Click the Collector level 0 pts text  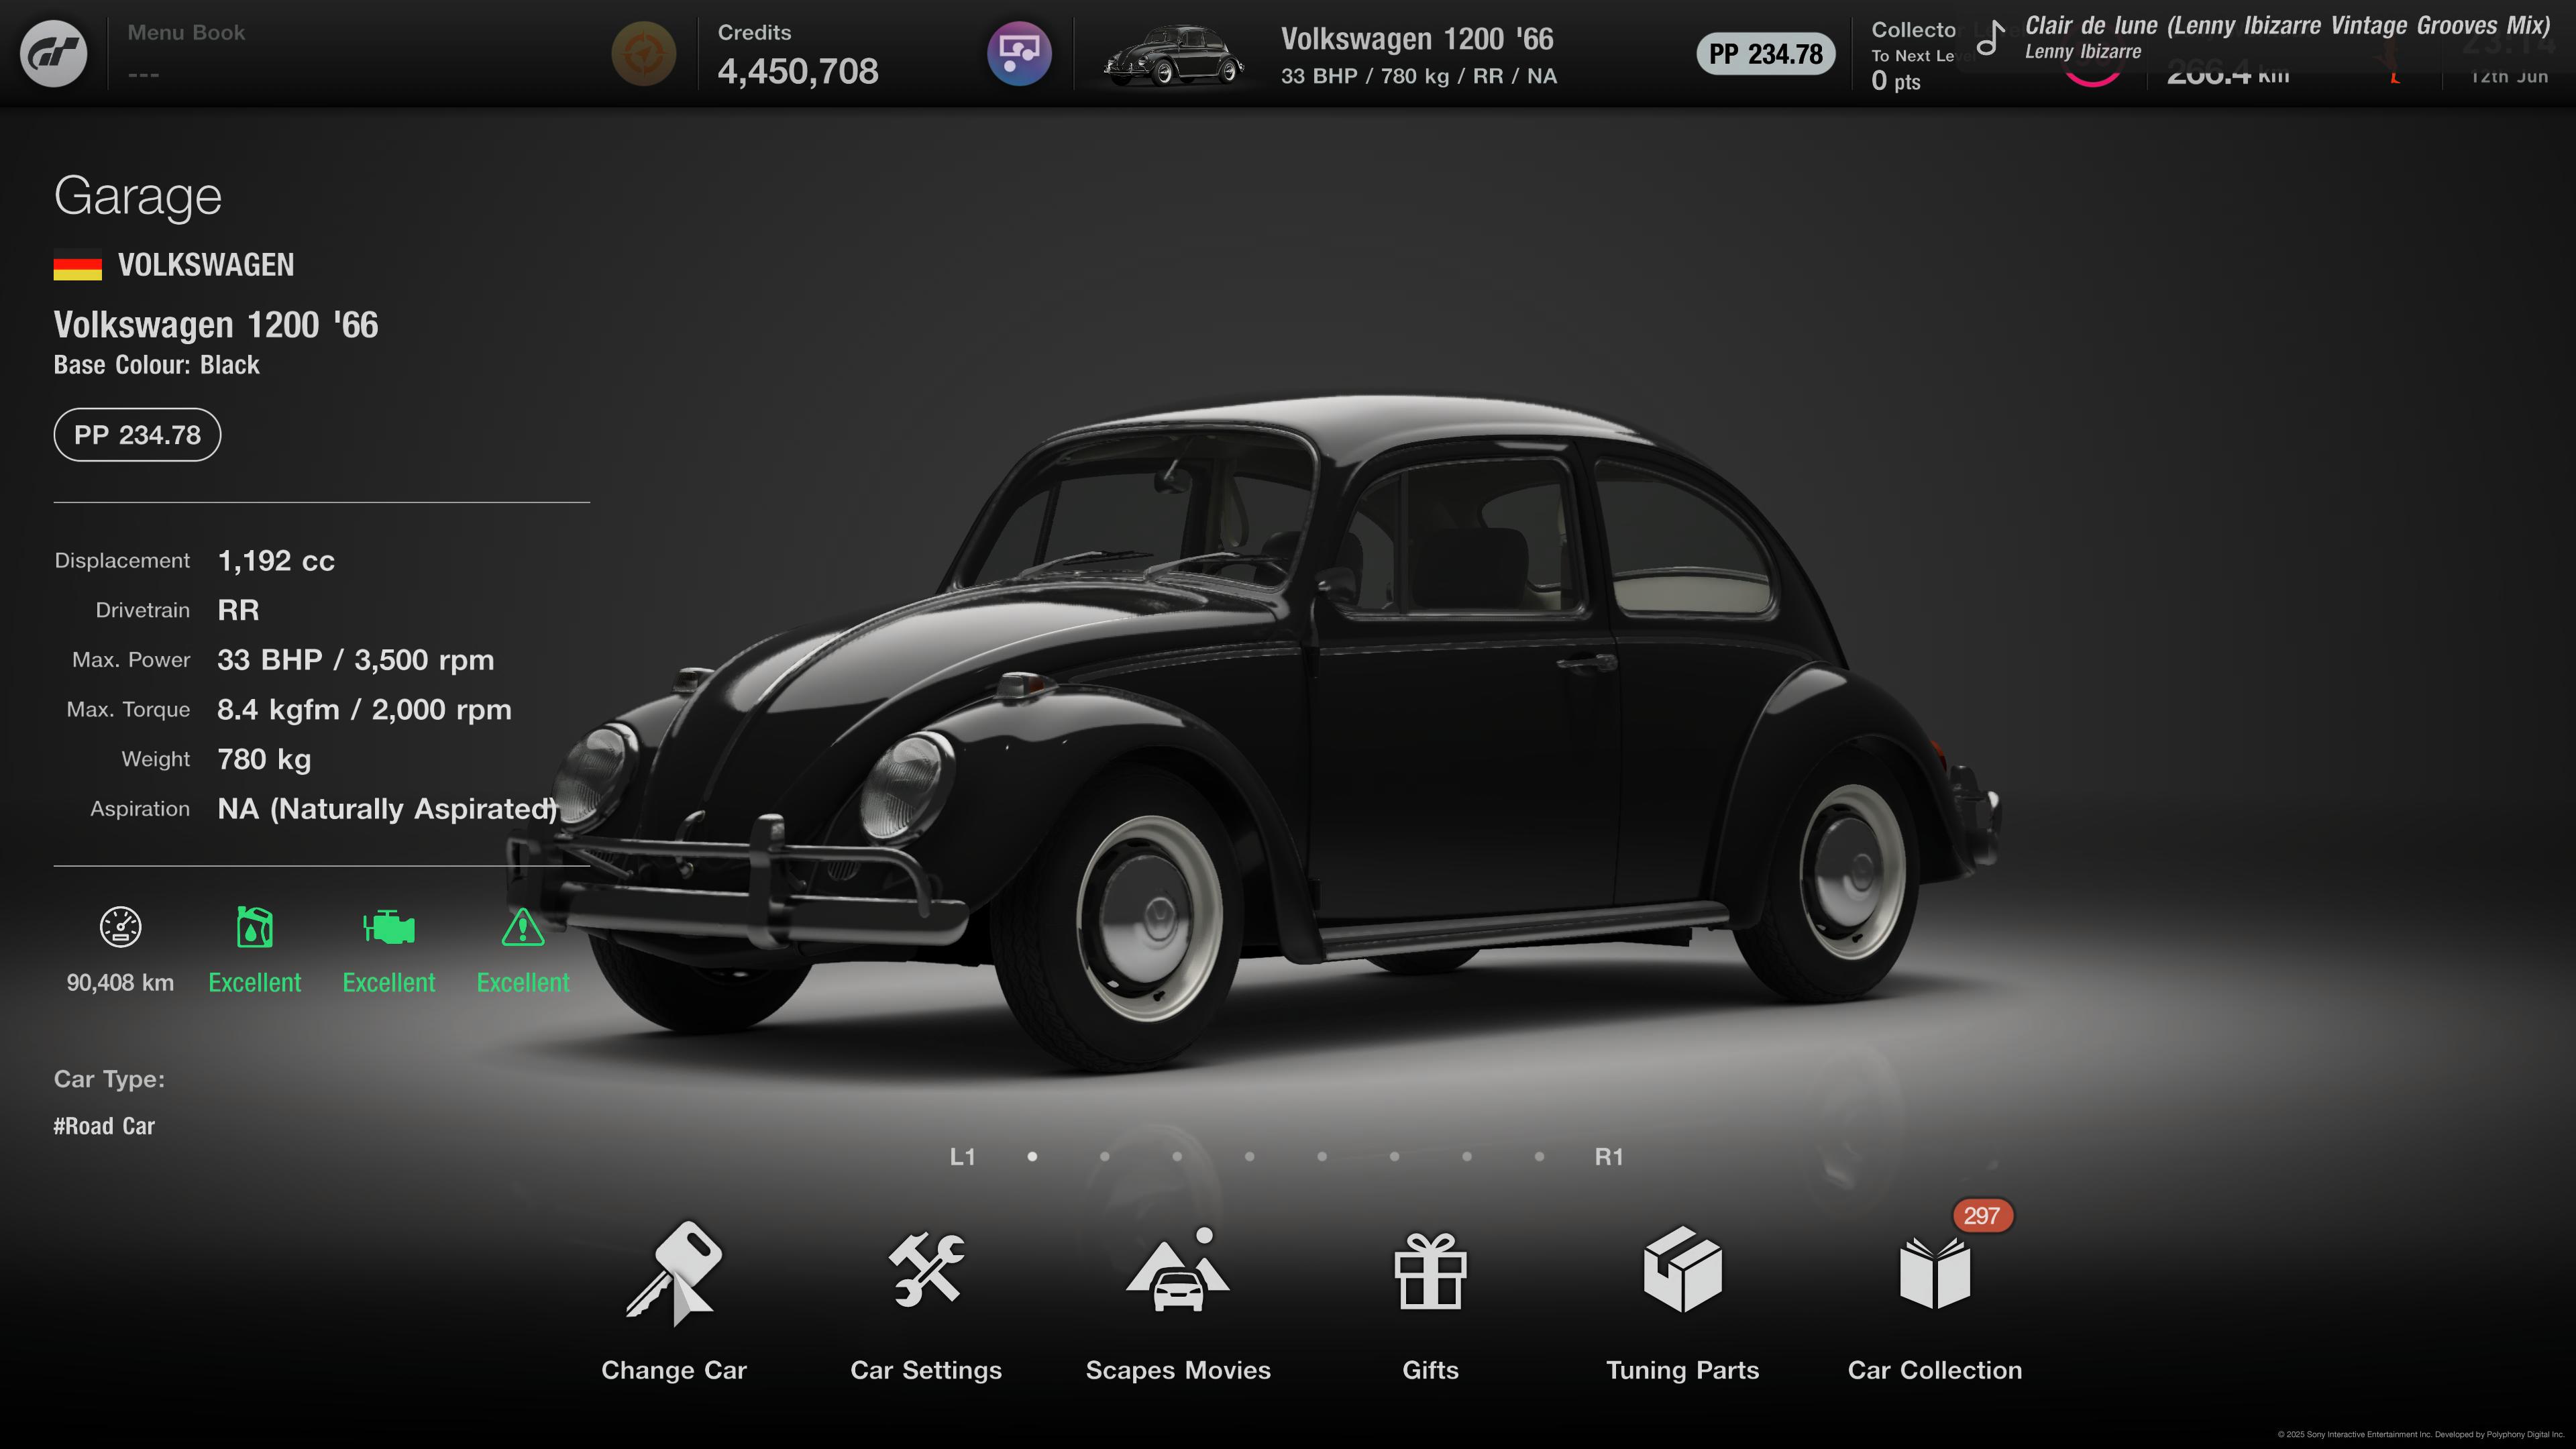tap(1896, 82)
